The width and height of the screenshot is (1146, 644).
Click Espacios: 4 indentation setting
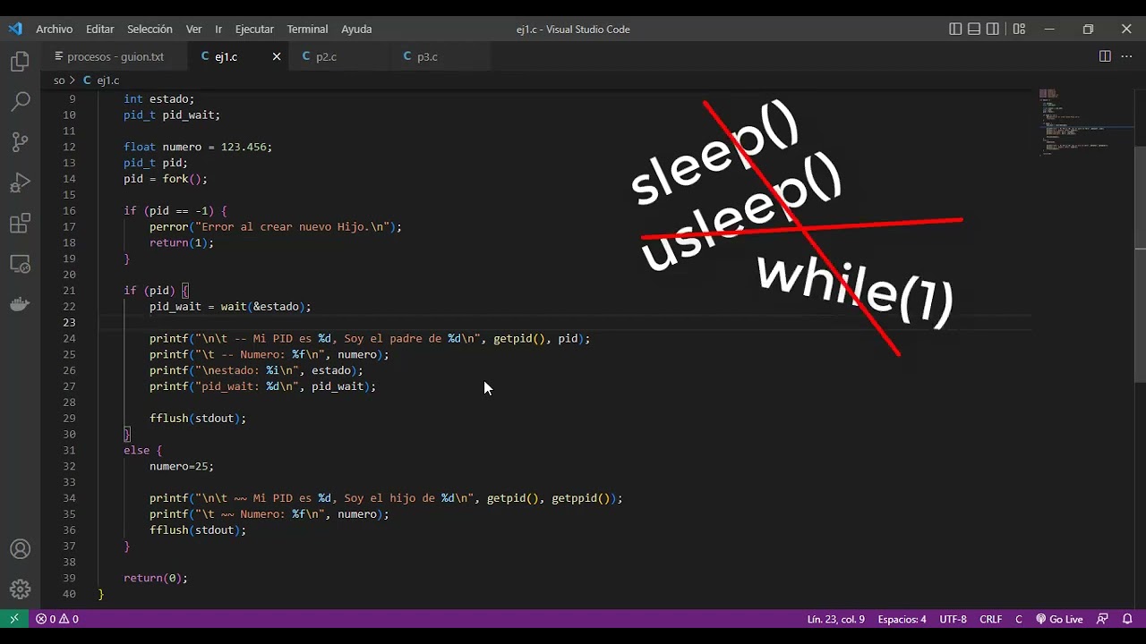tap(902, 619)
